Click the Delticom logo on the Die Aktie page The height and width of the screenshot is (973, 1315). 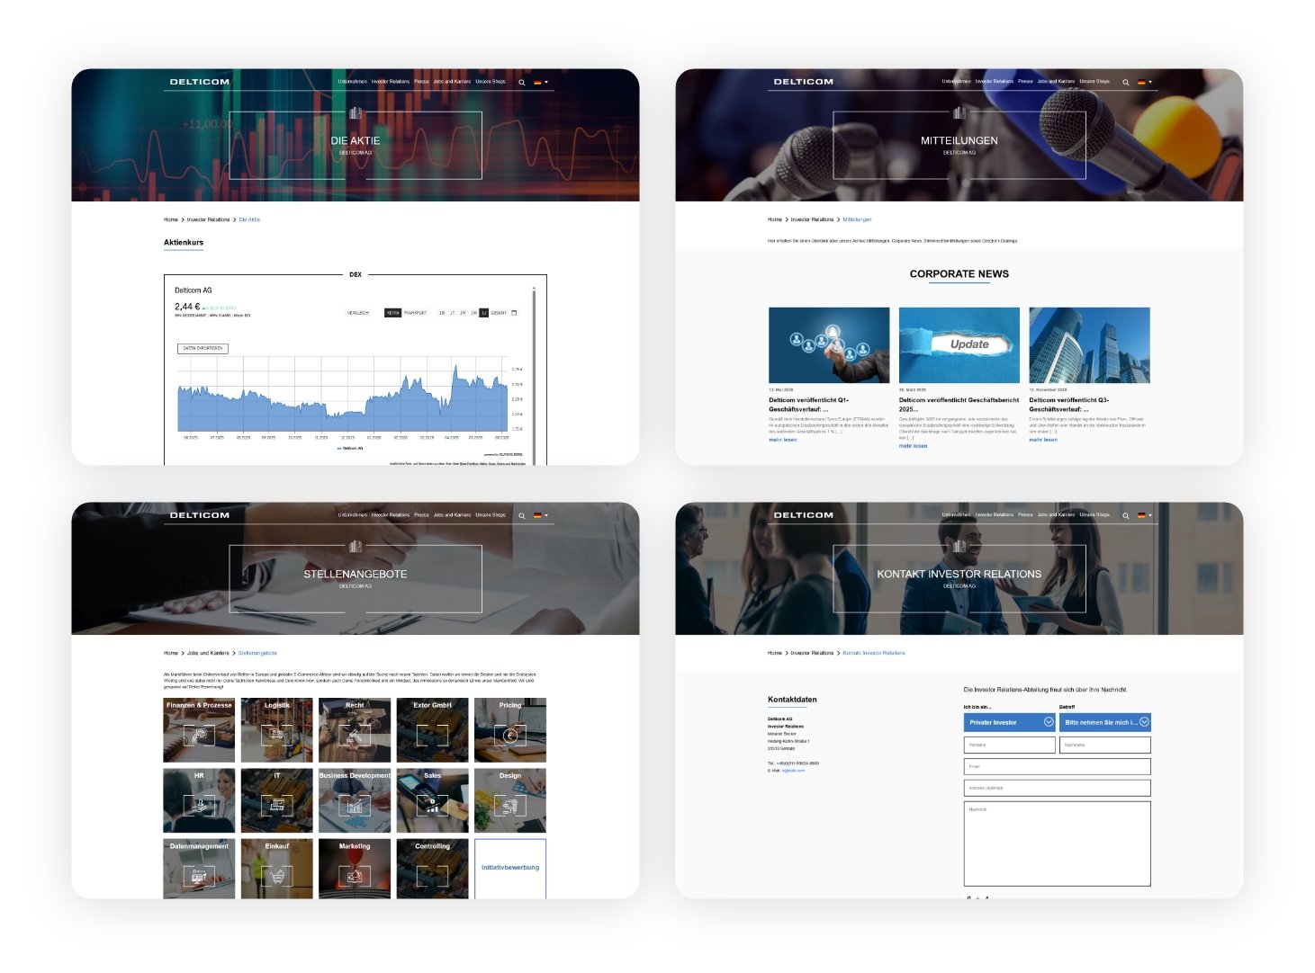tap(199, 82)
